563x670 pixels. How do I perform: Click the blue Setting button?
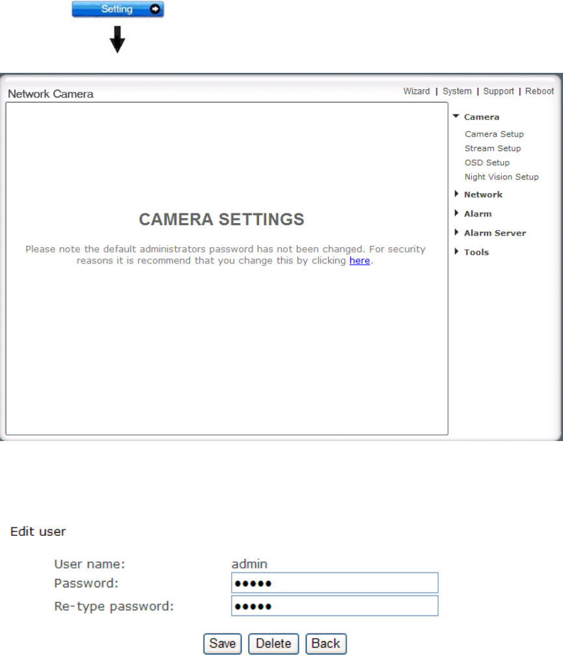tap(117, 10)
